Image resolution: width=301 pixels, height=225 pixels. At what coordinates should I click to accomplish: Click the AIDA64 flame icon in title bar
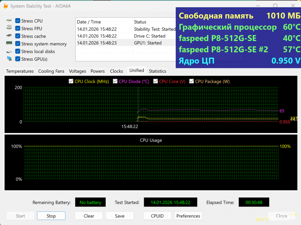pyautogui.click(x=5, y=6)
